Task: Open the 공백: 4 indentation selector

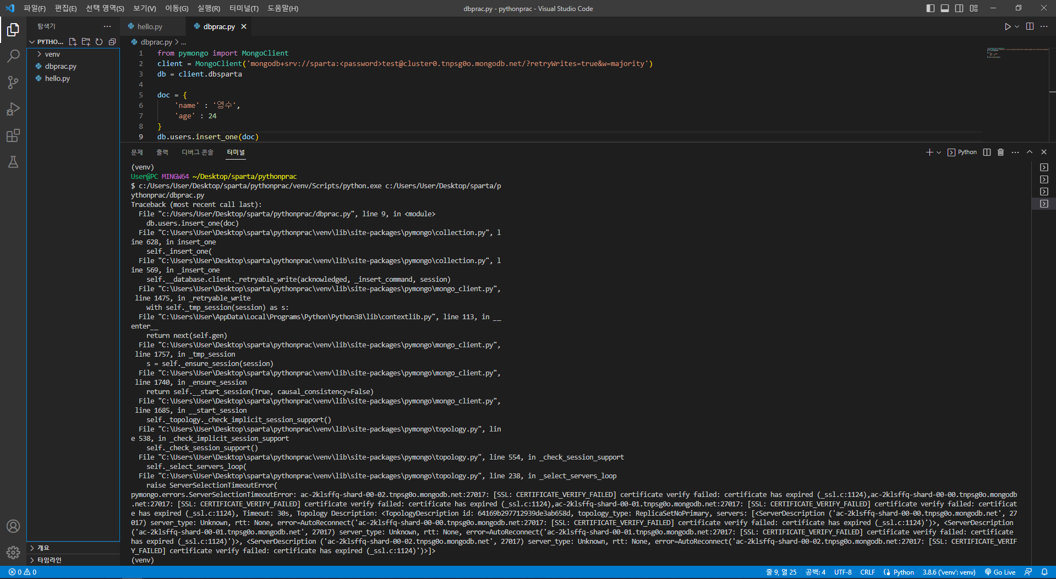Action: click(x=816, y=572)
